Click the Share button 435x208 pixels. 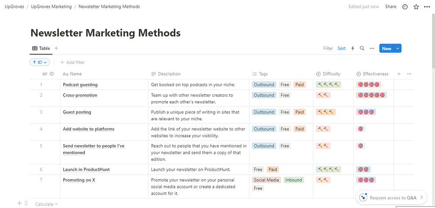tap(391, 7)
